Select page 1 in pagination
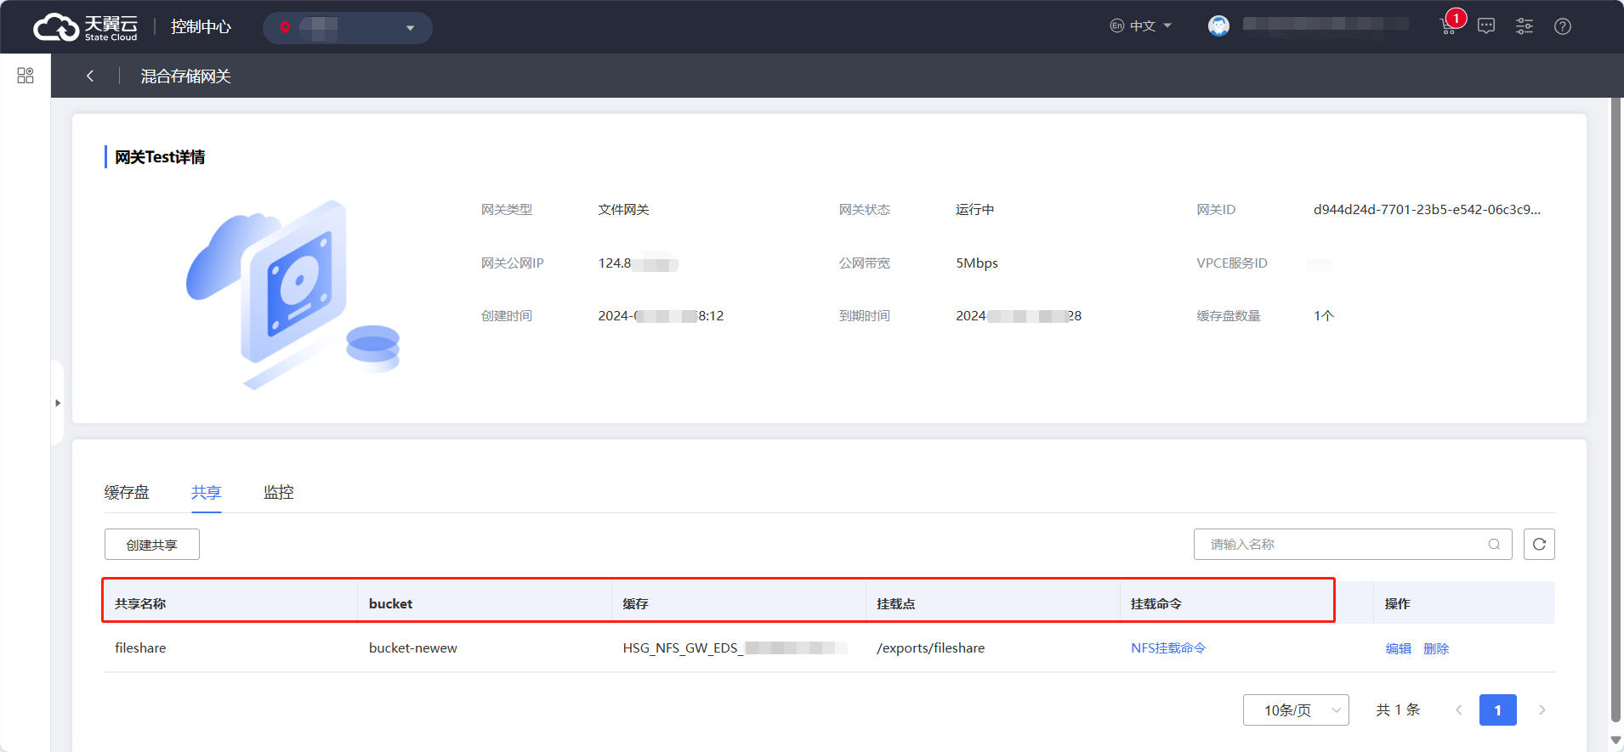1624x752 pixels. (x=1498, y=710)
